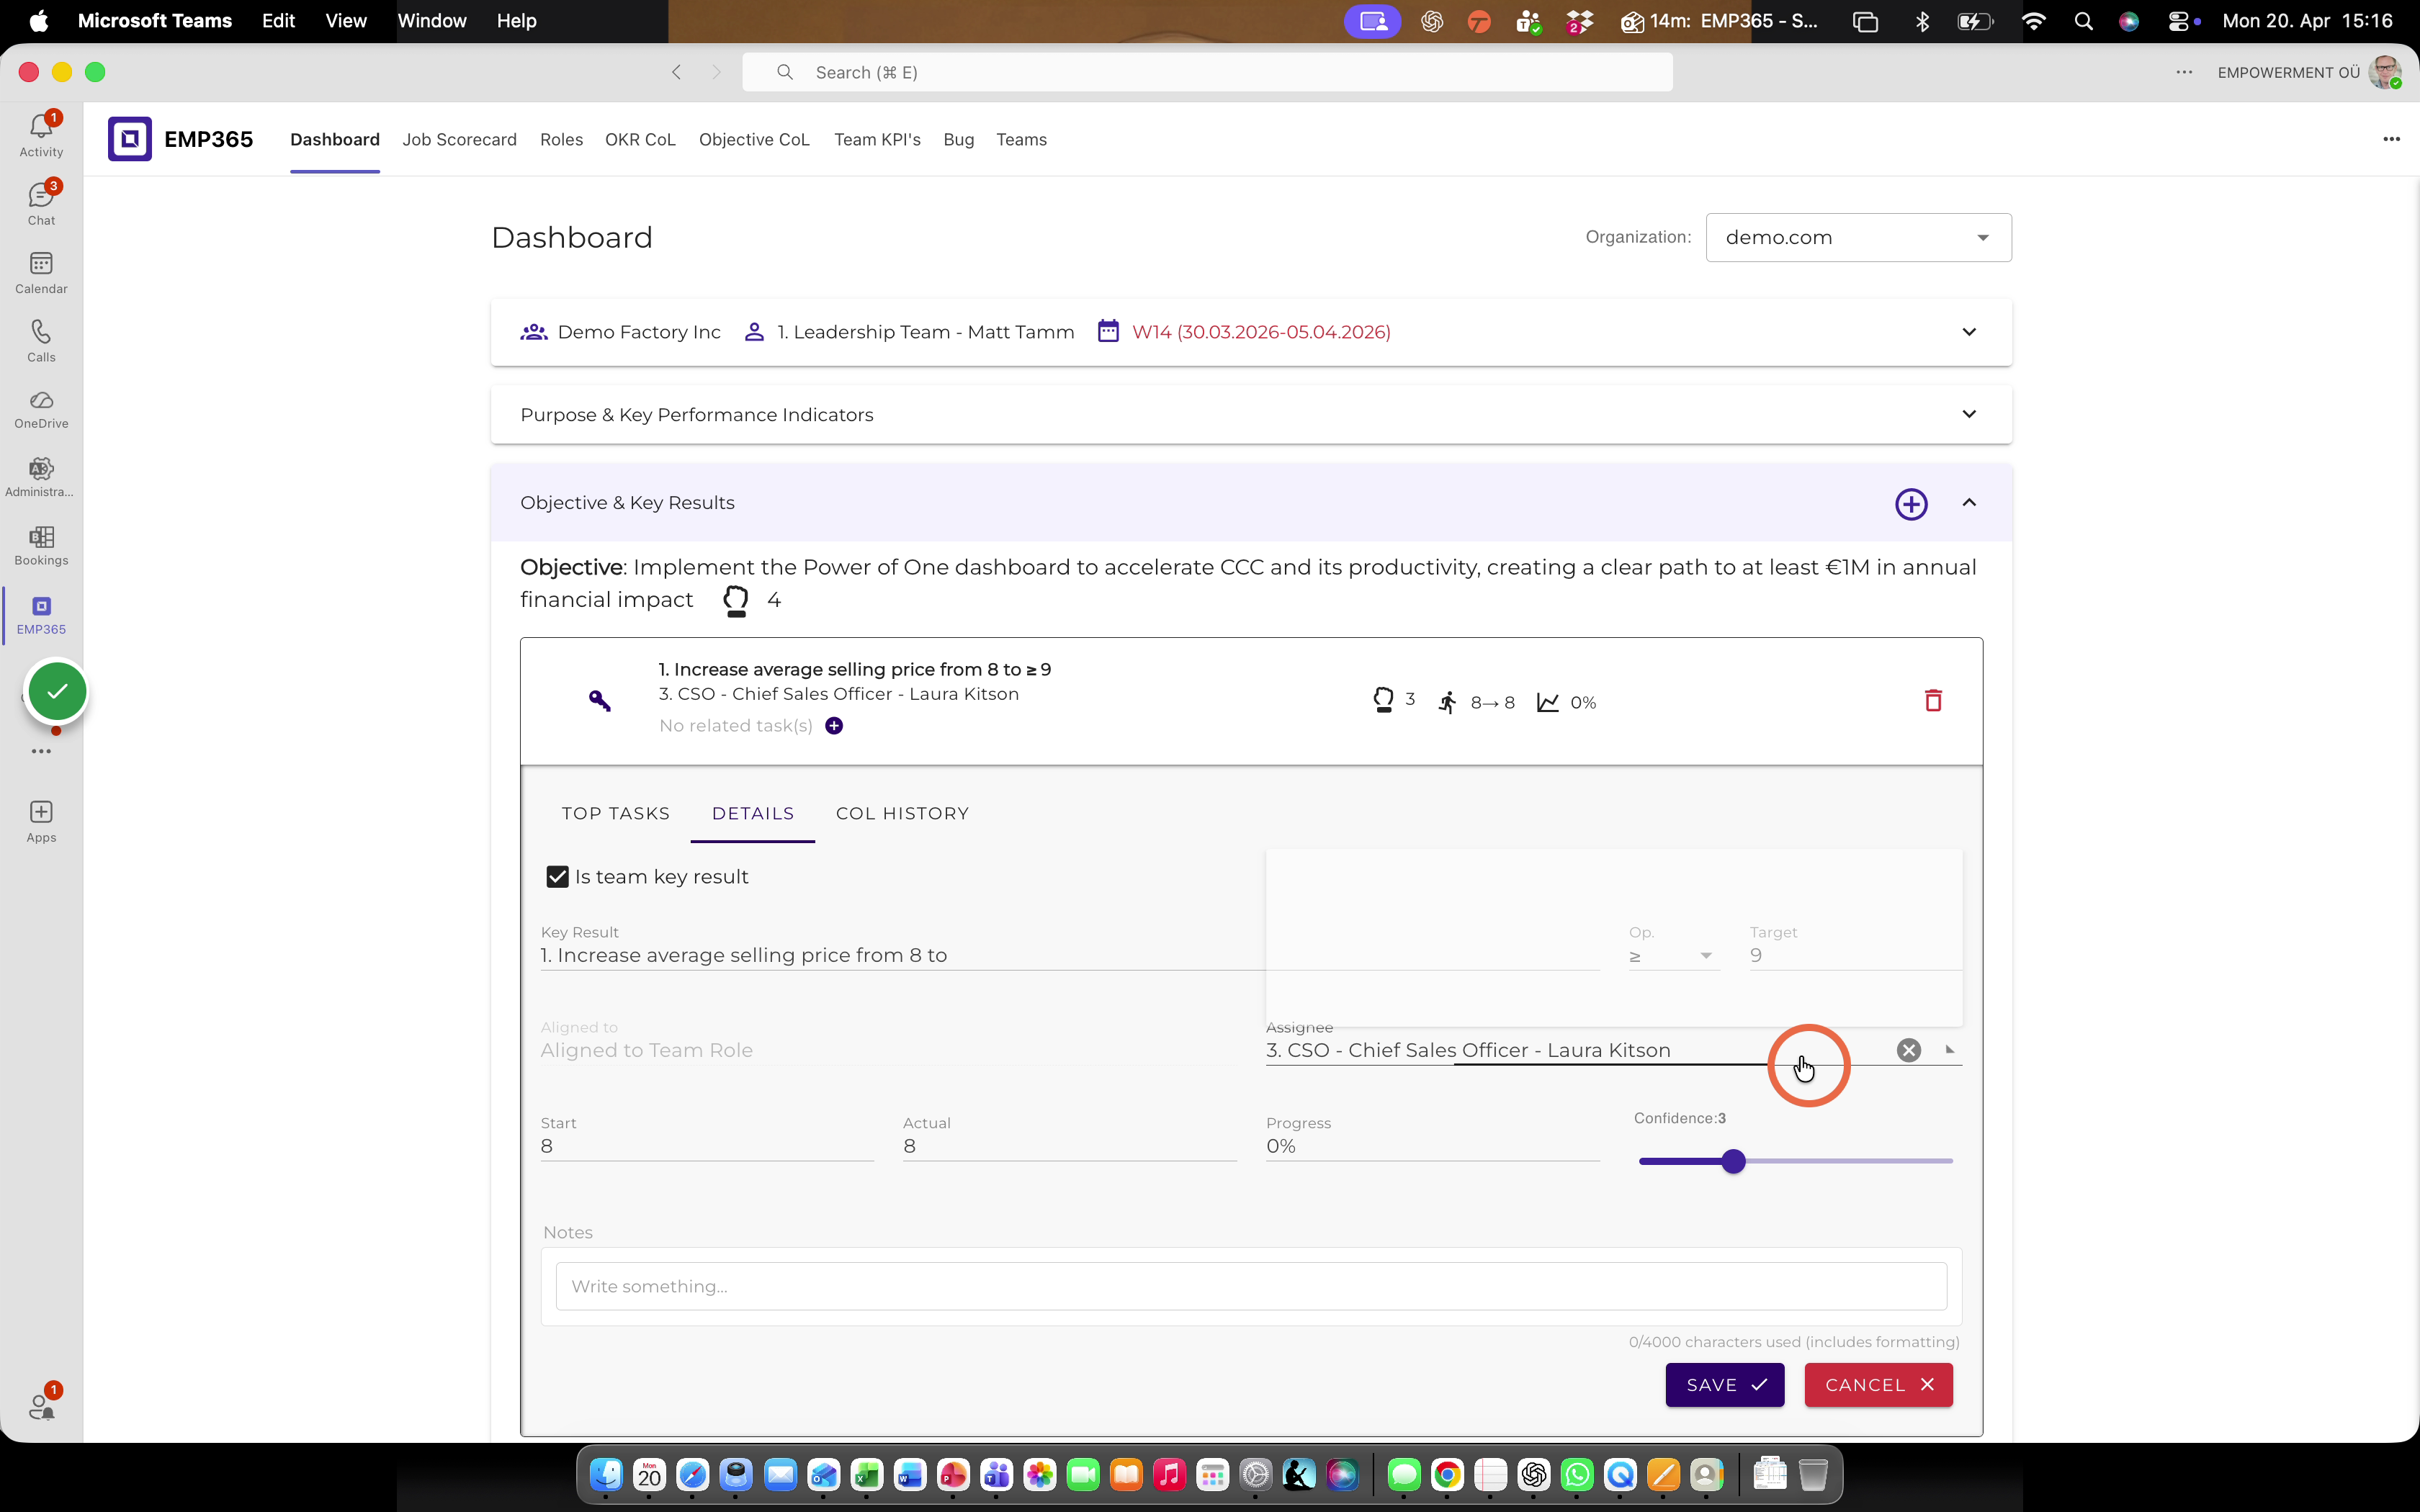Viewport: 2420px width, 1512px height.
Task: Open Bookings app in sidebar
Action: [41, 546]
